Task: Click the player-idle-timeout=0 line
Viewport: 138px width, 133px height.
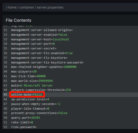Action: point(30,109)
